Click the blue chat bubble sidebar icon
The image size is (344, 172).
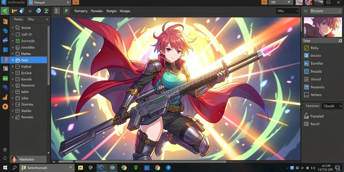click(x=5, y=31)
